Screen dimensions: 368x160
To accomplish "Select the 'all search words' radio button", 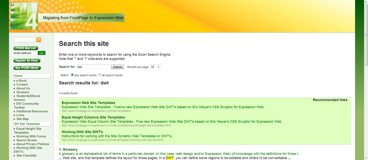I will [x=100, y=75].
